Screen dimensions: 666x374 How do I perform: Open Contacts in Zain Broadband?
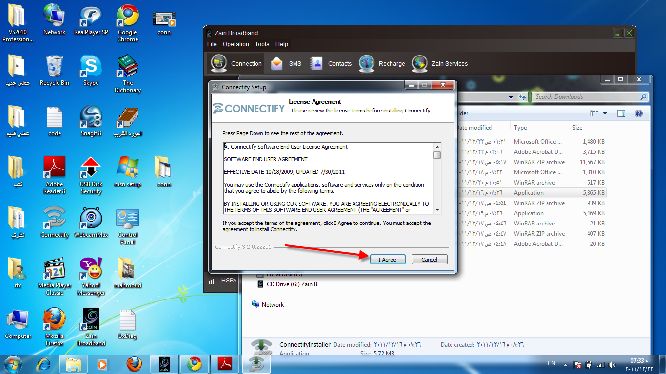[x=331, y=63]
